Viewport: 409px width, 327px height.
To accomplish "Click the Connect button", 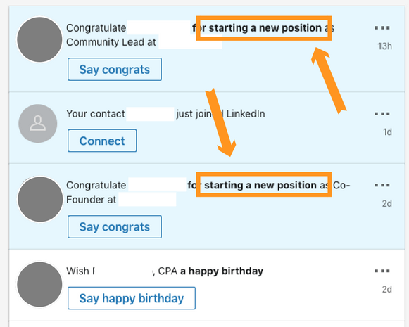I will click(x=102, y=141).
